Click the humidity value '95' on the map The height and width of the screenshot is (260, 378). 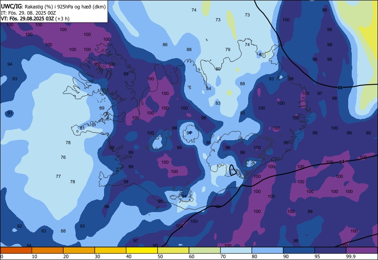pos(209,143)
